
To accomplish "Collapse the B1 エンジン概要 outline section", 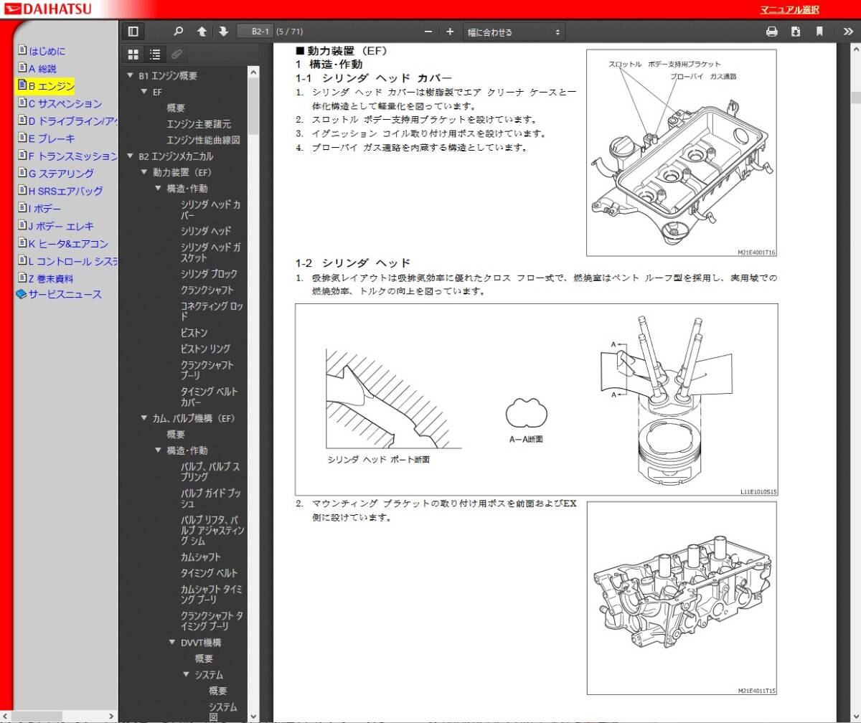I will tap(130, 76).
